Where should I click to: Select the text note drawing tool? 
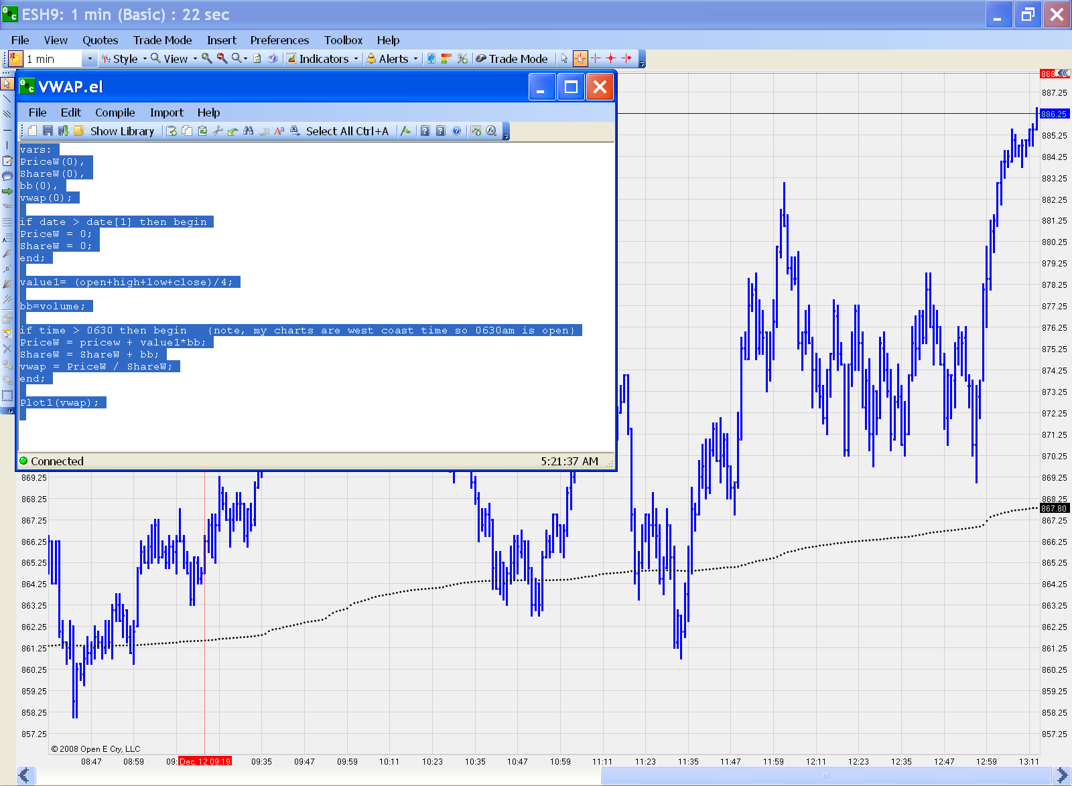[7, 161]
